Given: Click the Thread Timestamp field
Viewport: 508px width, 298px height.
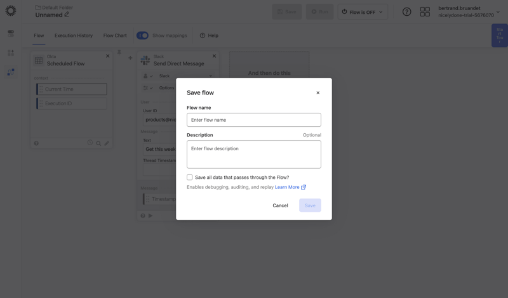Looking at the screenshot, I should click(159, 169).
